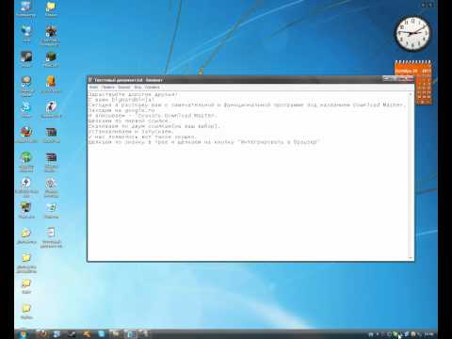Click the Notepad scrollbar down arrow
The image size is (452, 339).
[411, 258]
